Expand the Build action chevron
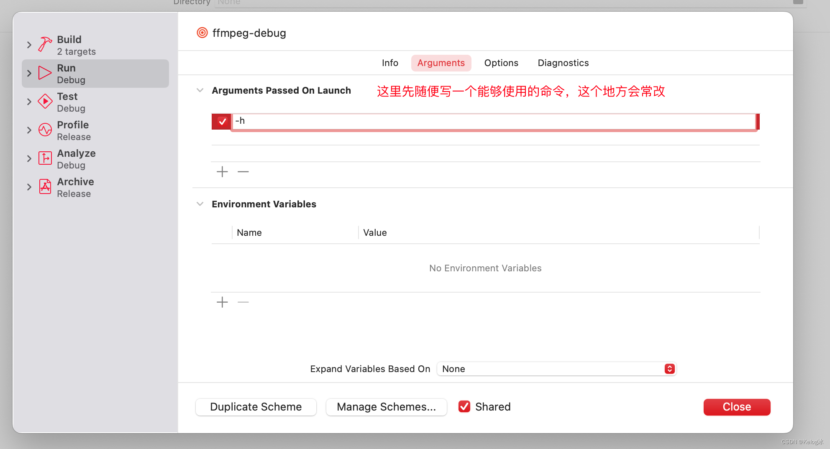 29,45
